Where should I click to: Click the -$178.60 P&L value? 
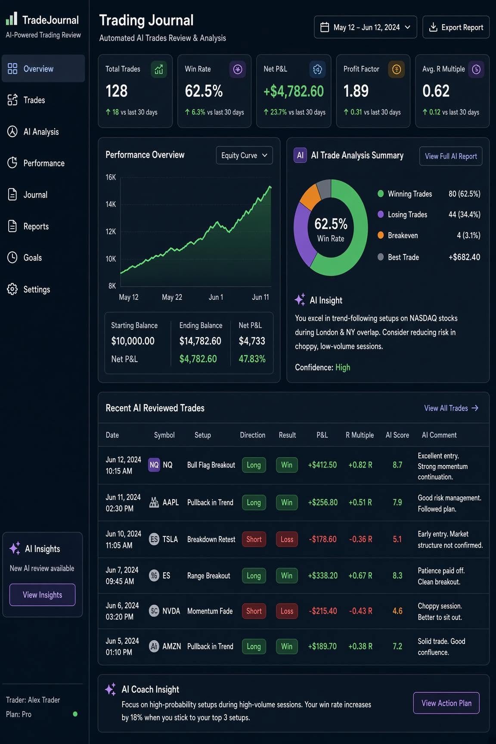322,539
